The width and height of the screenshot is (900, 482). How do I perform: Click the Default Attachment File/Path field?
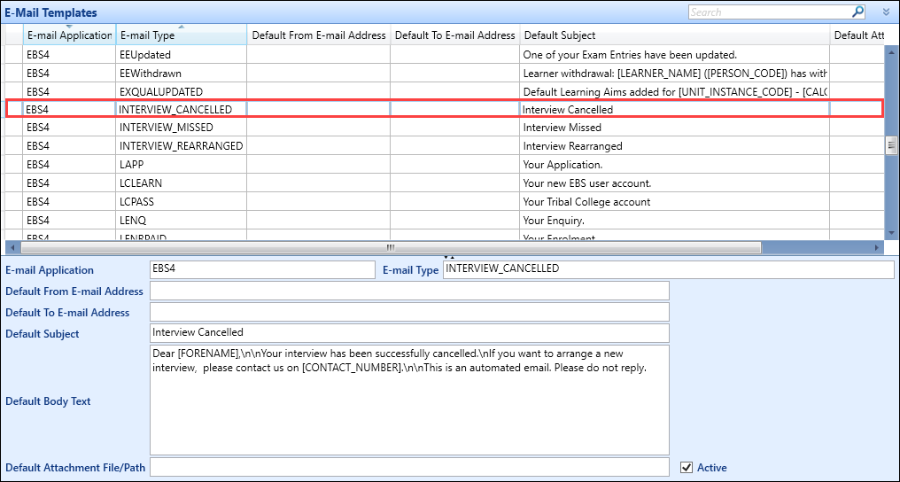pyautogui.click(x=409, y=467)
